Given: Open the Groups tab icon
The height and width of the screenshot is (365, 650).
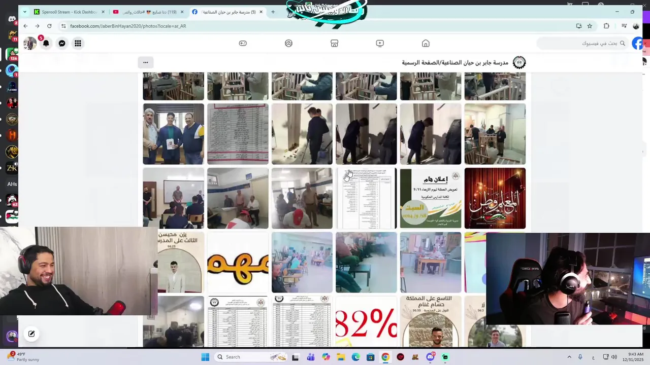Looking at the screenshot, I should 288,44.
